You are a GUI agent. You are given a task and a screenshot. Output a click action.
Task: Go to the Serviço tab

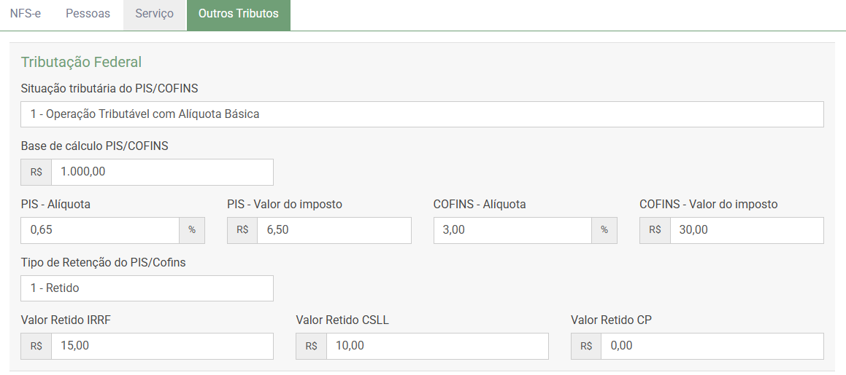coord(155,14)
